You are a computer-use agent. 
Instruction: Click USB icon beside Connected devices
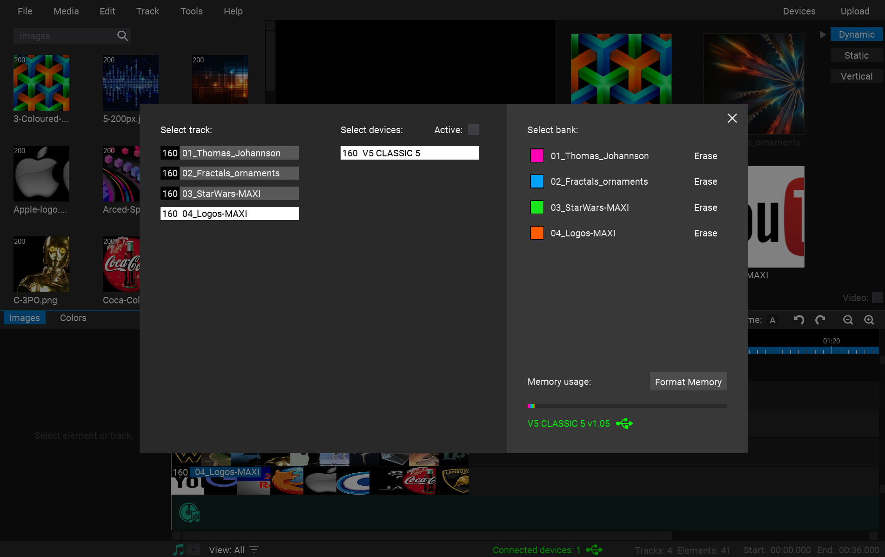(594, 550)
